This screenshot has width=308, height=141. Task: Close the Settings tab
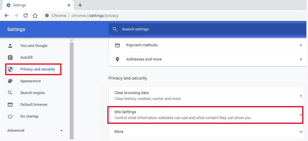(x=69, y=5)
